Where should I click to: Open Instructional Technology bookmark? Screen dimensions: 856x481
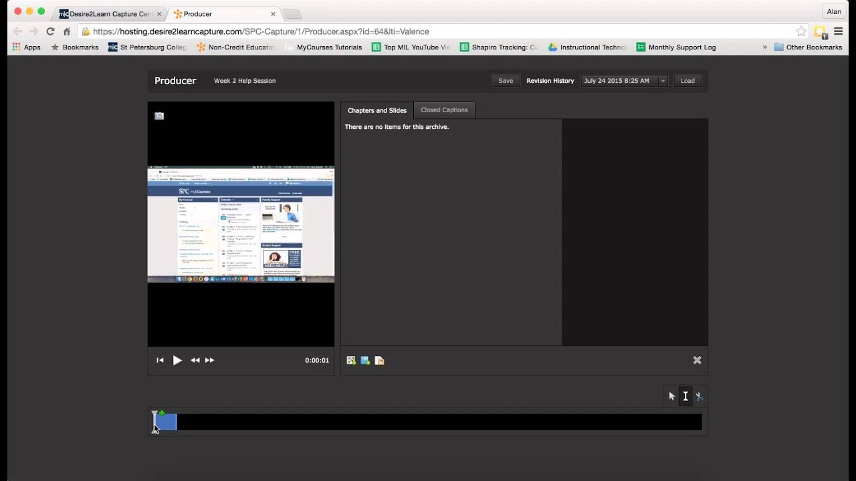[587, 47]
